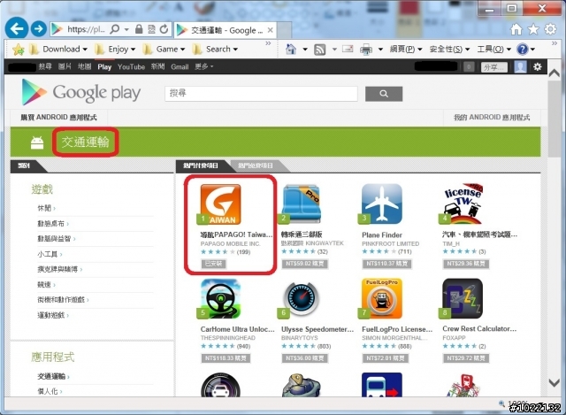Click the NT$59.02 購買 button
Image resolution: width=566 pixels, height=415 pixels.
tap(304, 264)
